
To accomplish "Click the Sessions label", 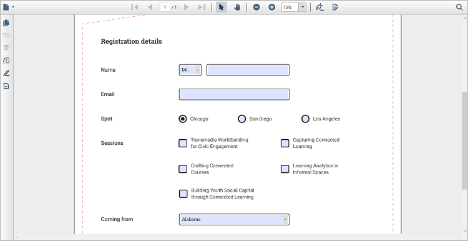I will pos(112,143).
